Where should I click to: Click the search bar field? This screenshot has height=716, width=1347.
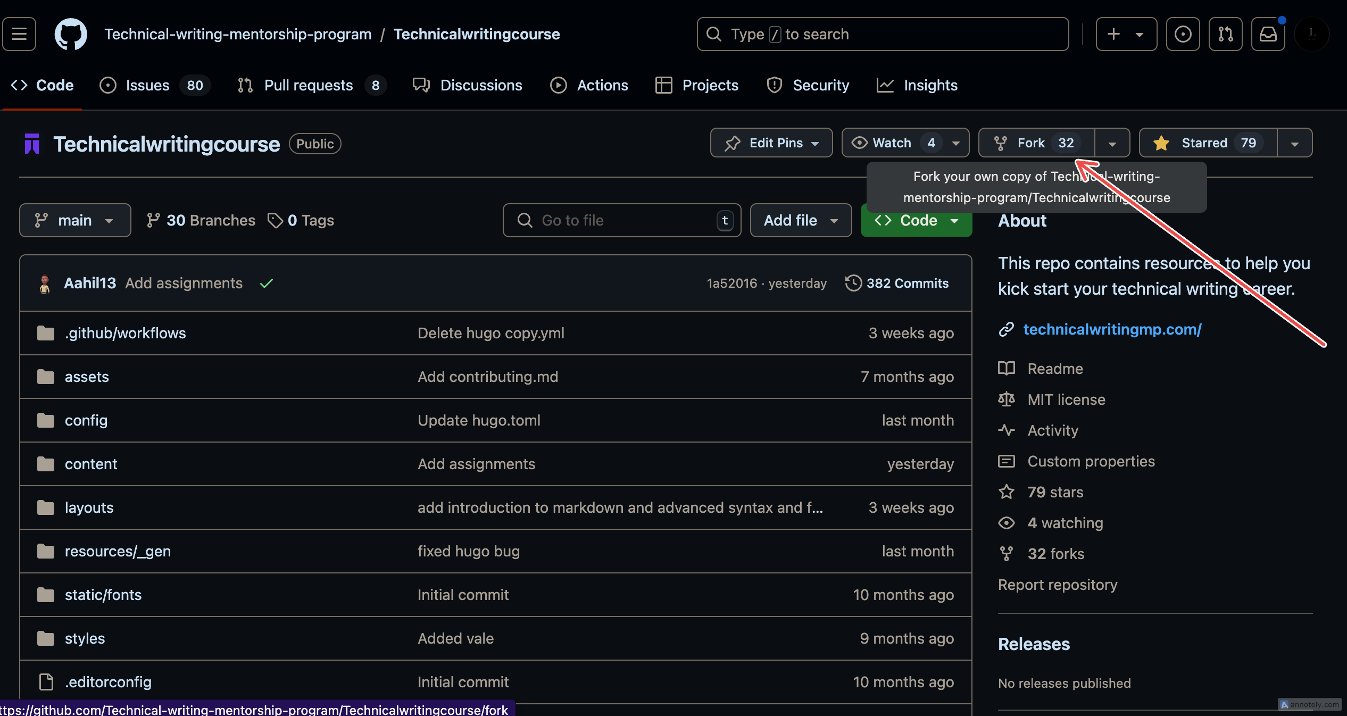883,34
